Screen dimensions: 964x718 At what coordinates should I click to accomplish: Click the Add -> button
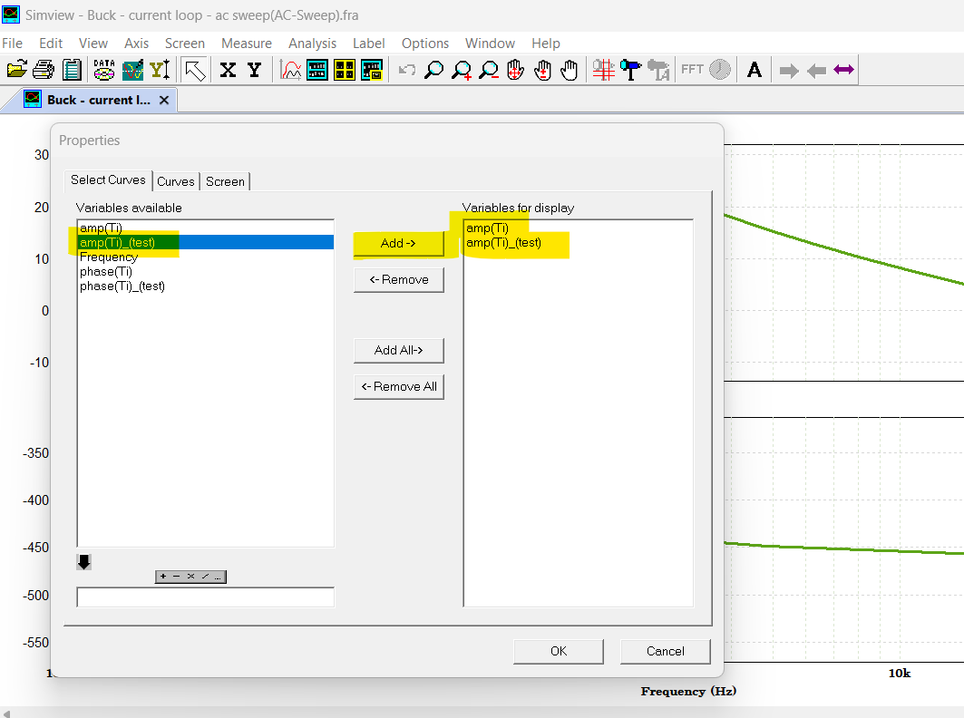(398, 244)
